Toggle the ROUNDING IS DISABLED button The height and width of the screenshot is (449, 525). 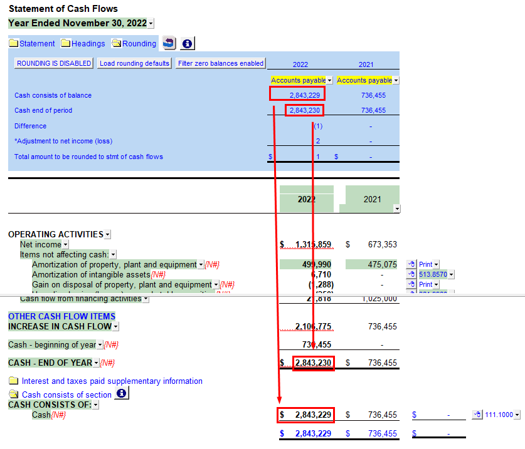pos(54,63)
